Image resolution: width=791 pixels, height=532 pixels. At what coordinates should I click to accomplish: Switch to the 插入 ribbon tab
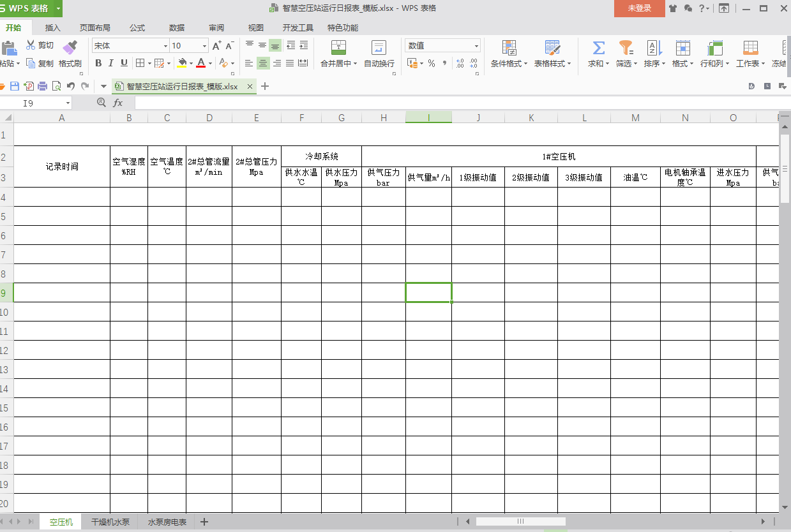coord(52,28)
